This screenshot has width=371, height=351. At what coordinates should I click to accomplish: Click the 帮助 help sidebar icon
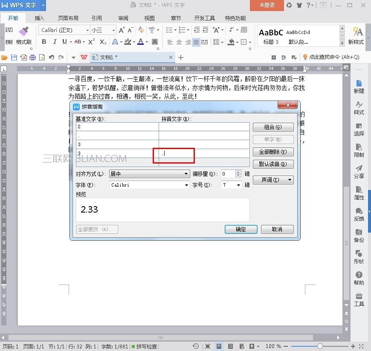(x=359, y=278)
